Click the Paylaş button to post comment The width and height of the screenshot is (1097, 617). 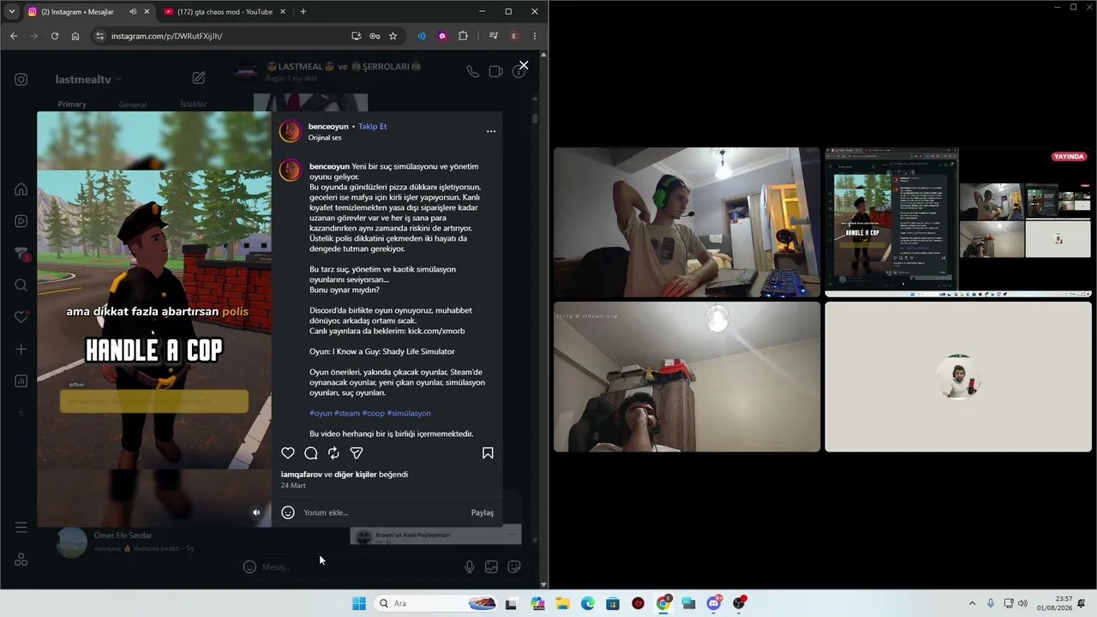pyautogui.click(x=483, y=512)
